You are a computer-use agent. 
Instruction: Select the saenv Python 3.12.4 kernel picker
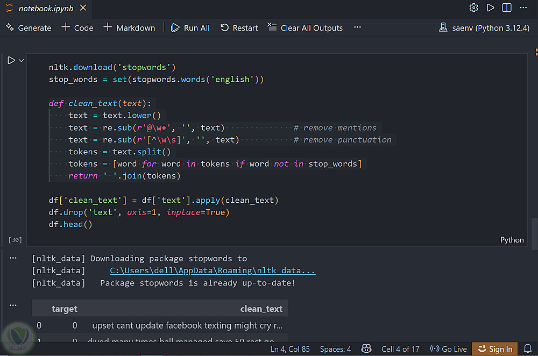coord(484,28)
